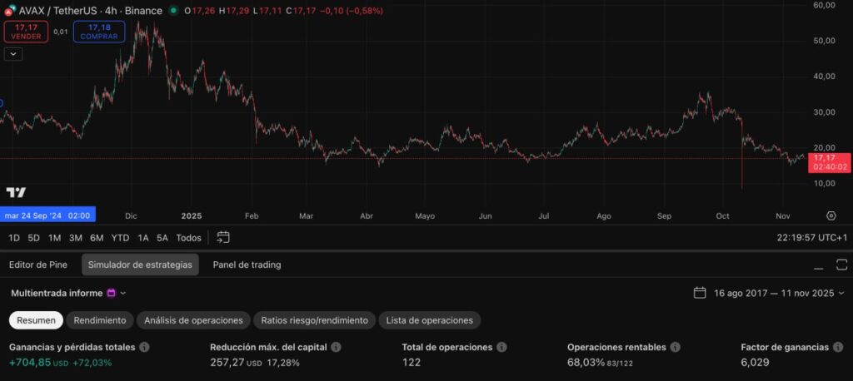
Task: Select the 5D time range
Action: (33, 238)
